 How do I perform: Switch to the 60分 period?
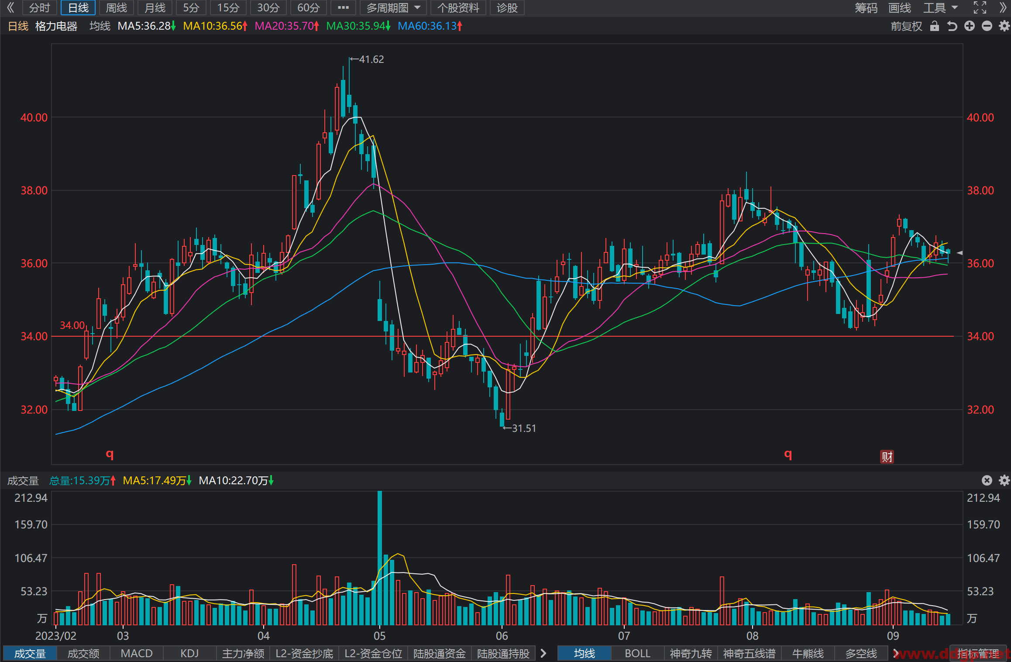(x=309, y=7)
